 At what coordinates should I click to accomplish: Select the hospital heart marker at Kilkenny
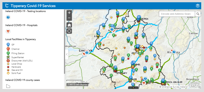(172, 50)
